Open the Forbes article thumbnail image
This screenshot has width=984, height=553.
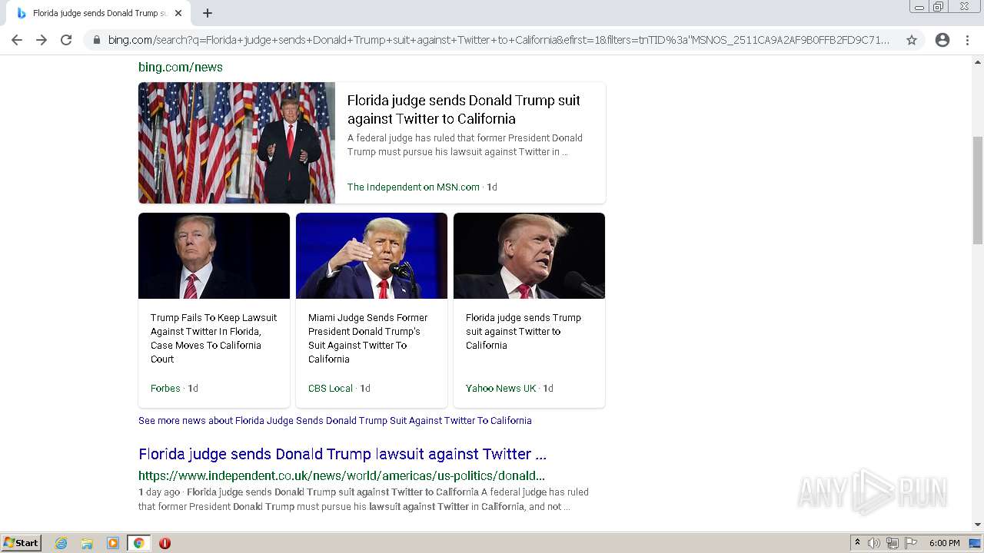pyautogui.click(x=214, y=256)
